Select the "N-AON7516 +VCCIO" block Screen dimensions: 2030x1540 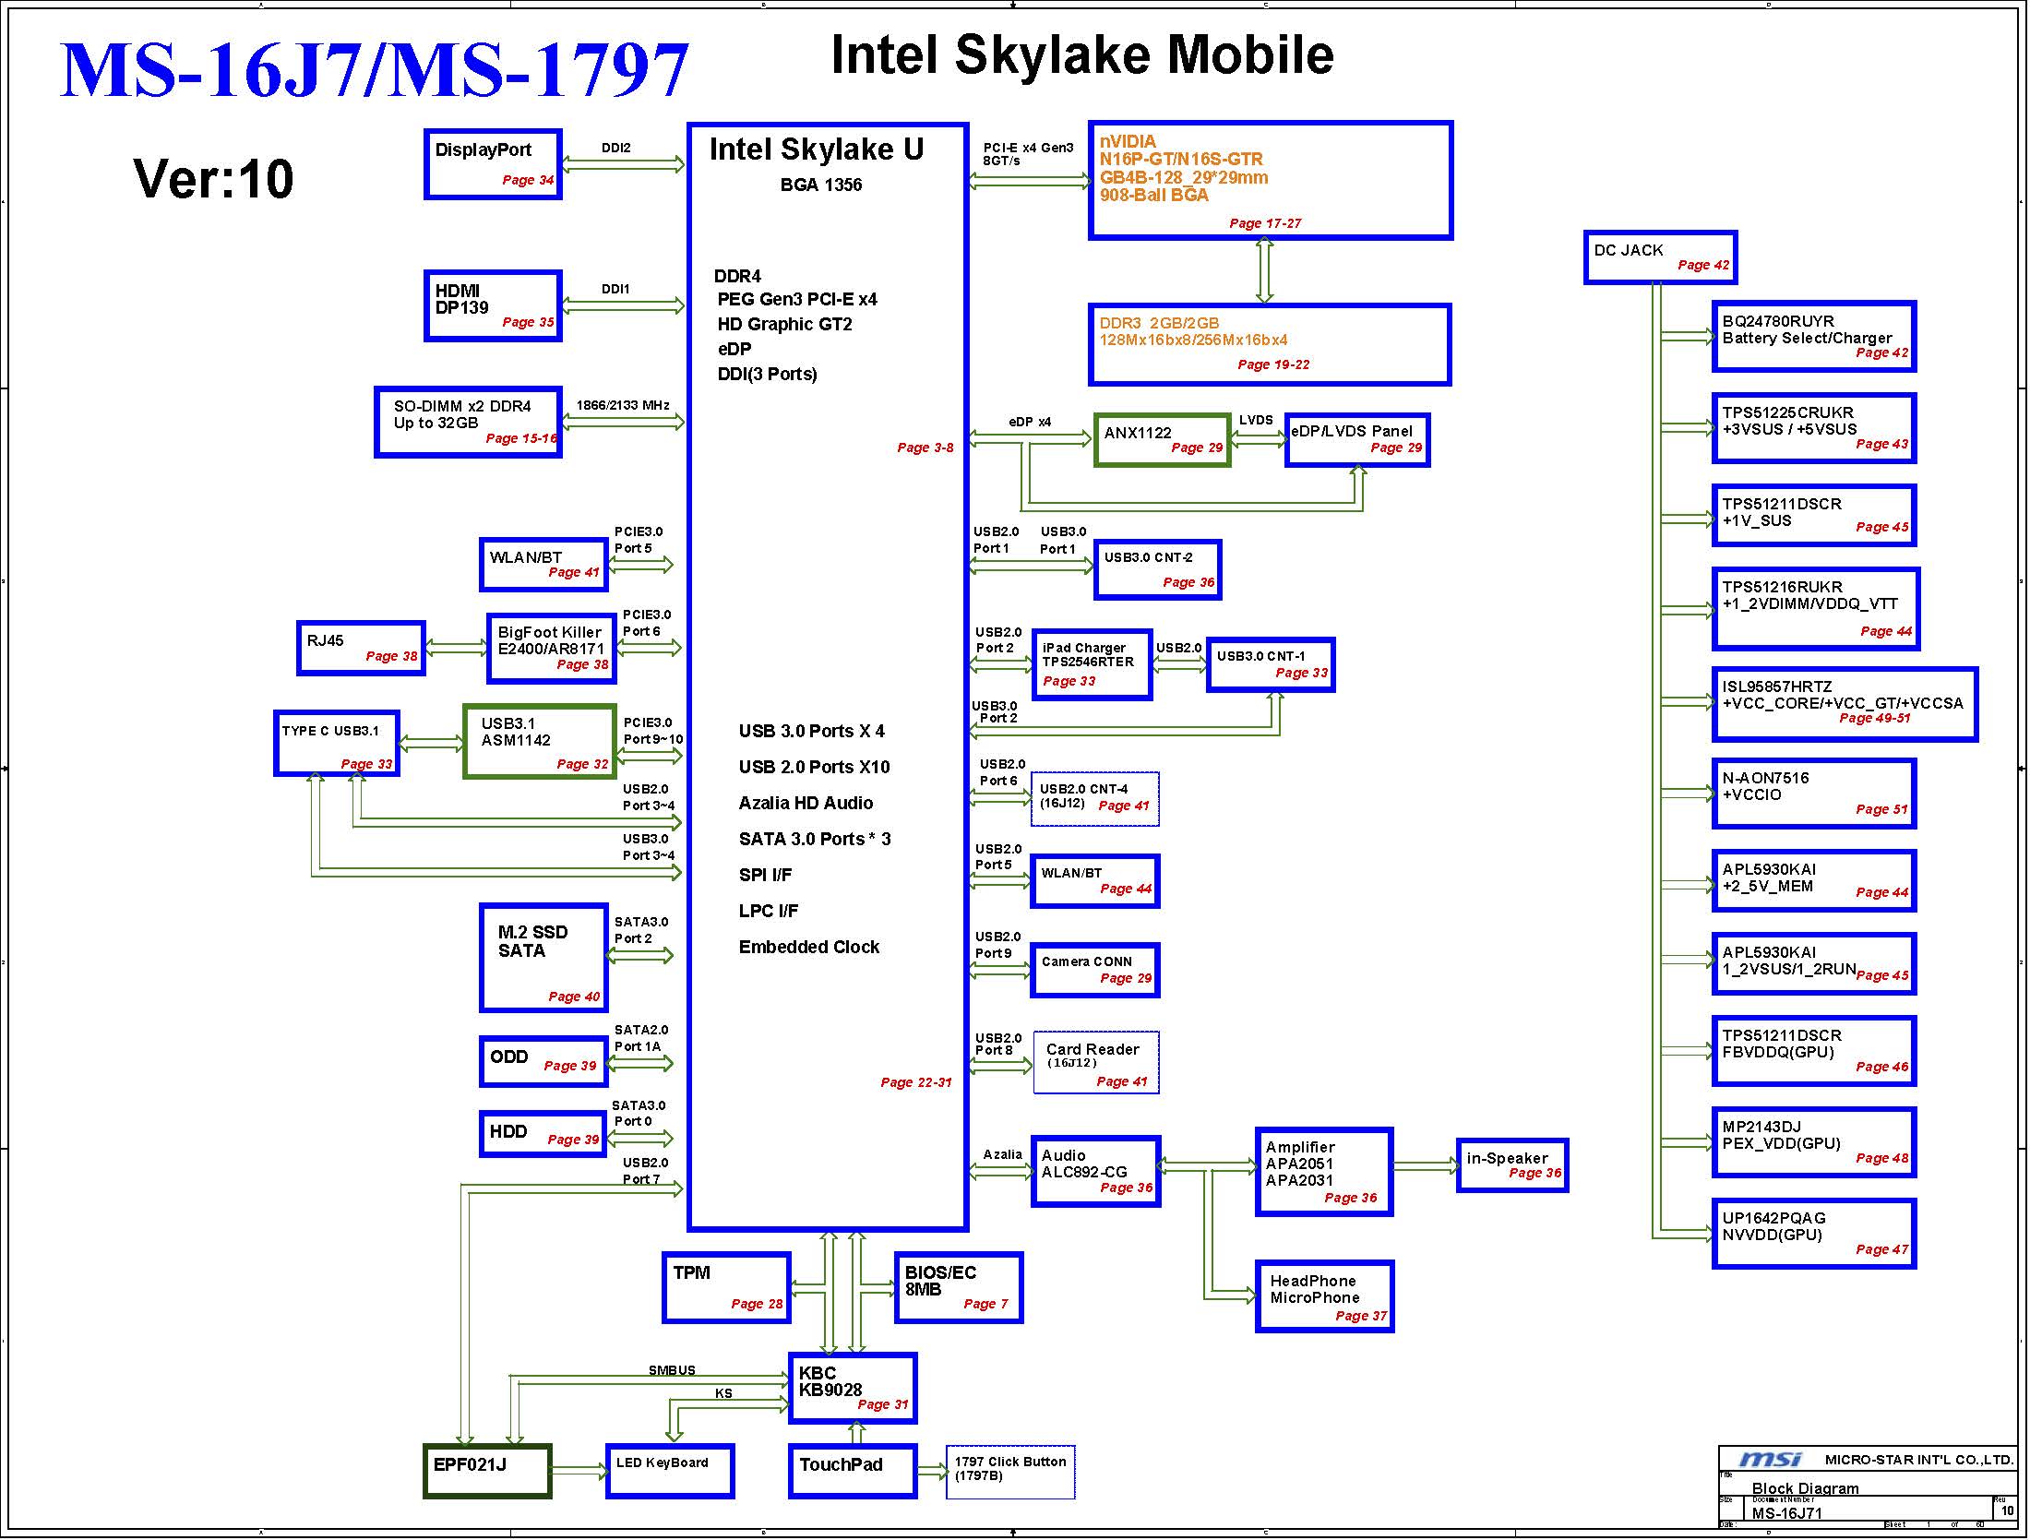point(1814,794)
